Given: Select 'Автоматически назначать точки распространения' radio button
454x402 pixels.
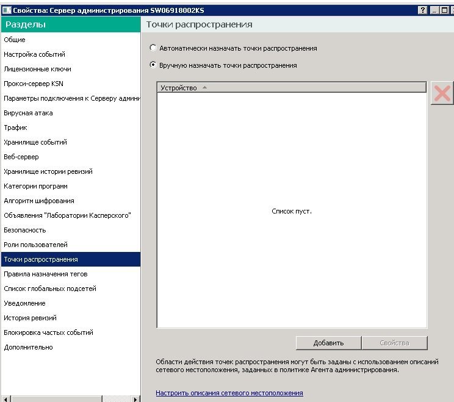Looking at the screenshot, I should [x=153, y=48].
